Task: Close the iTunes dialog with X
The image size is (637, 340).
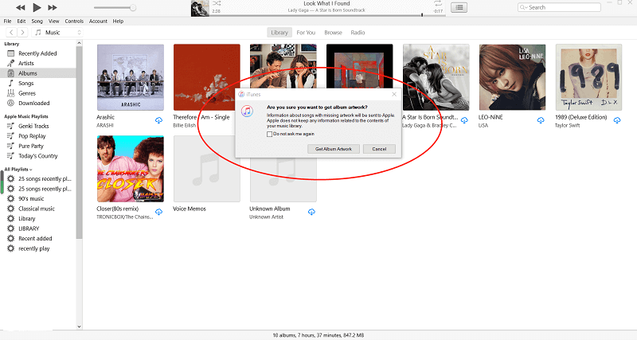Action: coord(394,94)
